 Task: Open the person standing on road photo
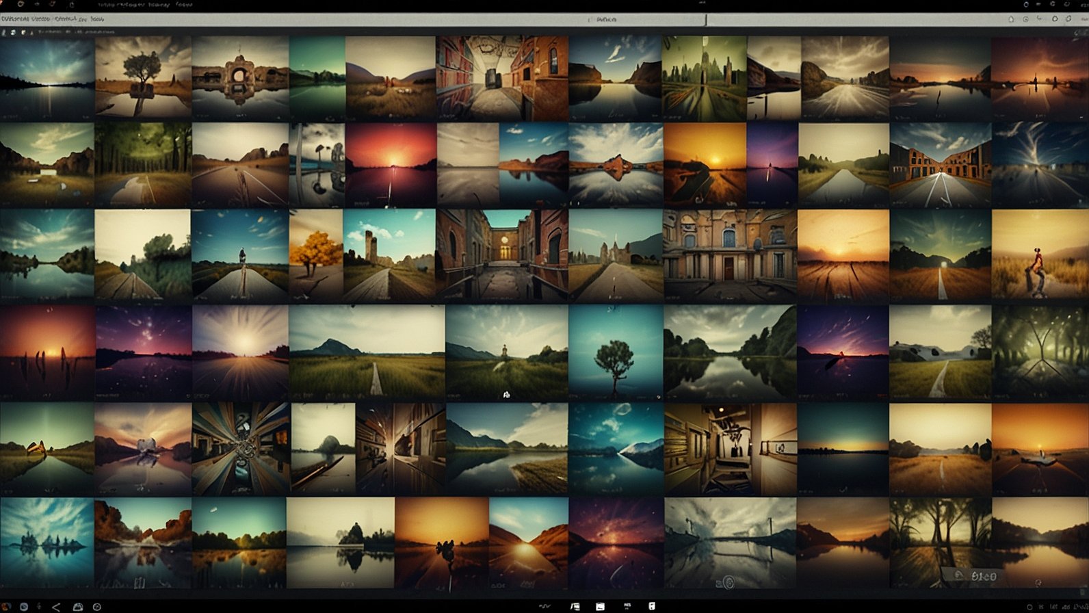pyautogui.click(x=239, y=256)
